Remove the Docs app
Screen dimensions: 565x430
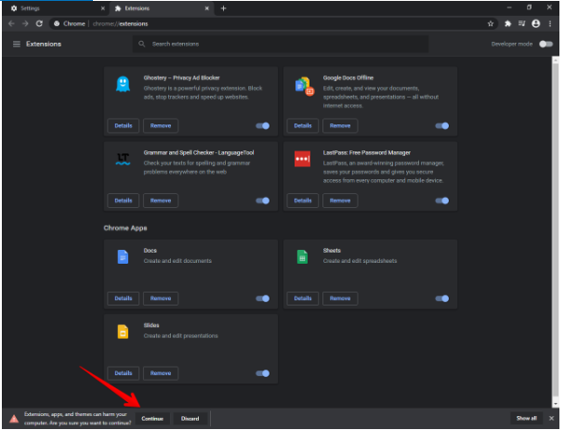tap(161, 298)
